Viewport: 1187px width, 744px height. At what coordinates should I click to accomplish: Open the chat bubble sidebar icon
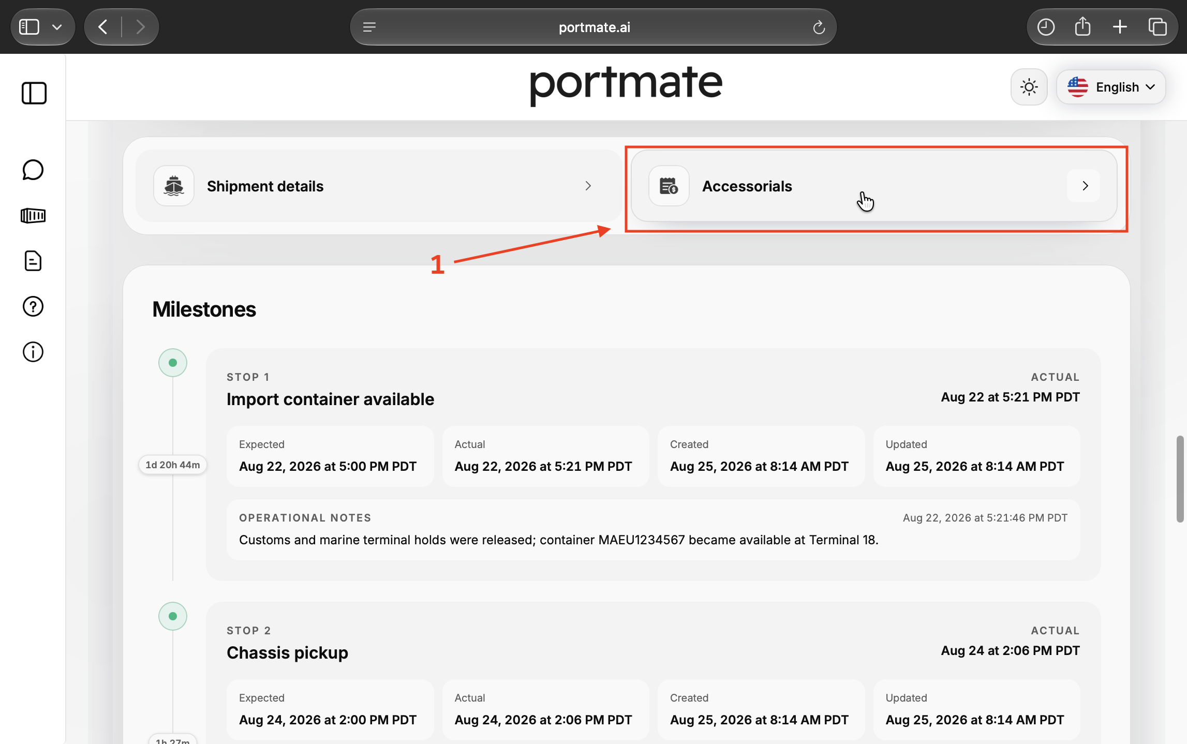pos(33,170)
